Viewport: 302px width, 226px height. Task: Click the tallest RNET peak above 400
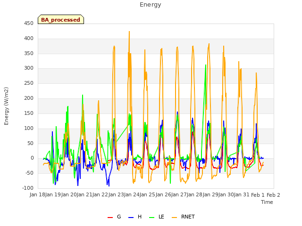coord(129,32)
